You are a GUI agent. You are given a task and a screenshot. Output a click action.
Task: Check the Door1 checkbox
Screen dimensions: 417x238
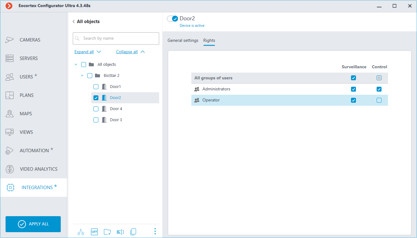96,87
